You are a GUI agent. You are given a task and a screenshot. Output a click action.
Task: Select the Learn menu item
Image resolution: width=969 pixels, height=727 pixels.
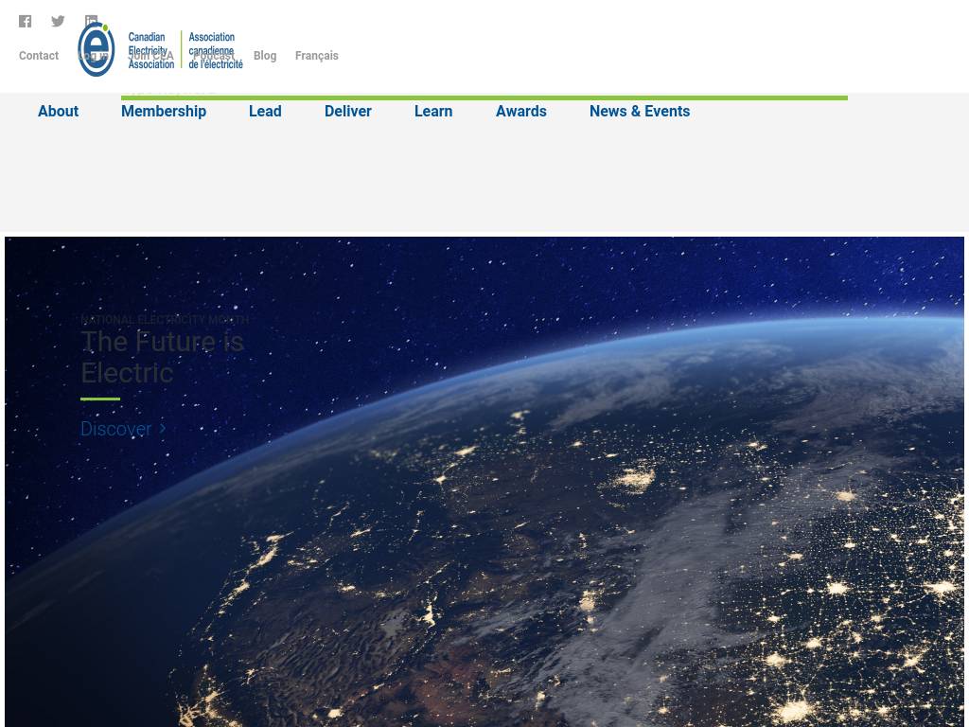[433, 111]
